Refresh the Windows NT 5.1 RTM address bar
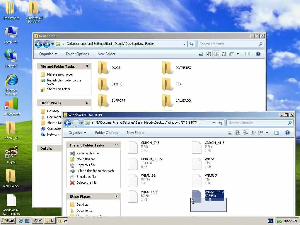The width and height of the screenshot is (300, 225). tap(220, 123)
